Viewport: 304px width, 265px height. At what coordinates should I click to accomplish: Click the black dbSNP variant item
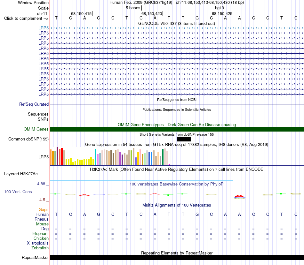click(184, 139)
